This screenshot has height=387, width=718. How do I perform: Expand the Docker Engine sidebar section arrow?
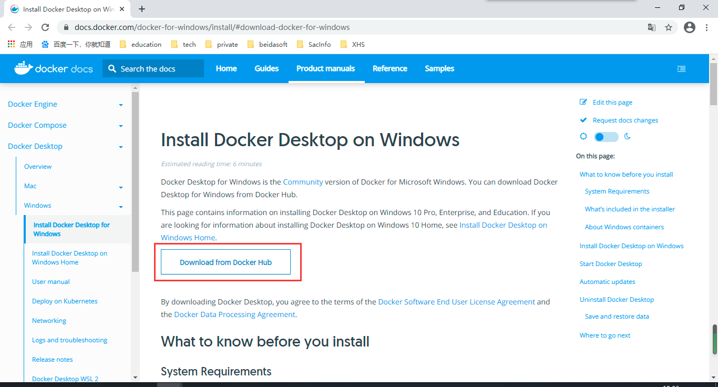[121, 105]
